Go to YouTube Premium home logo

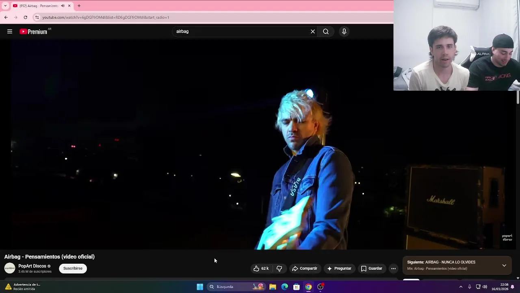(34, 31)
